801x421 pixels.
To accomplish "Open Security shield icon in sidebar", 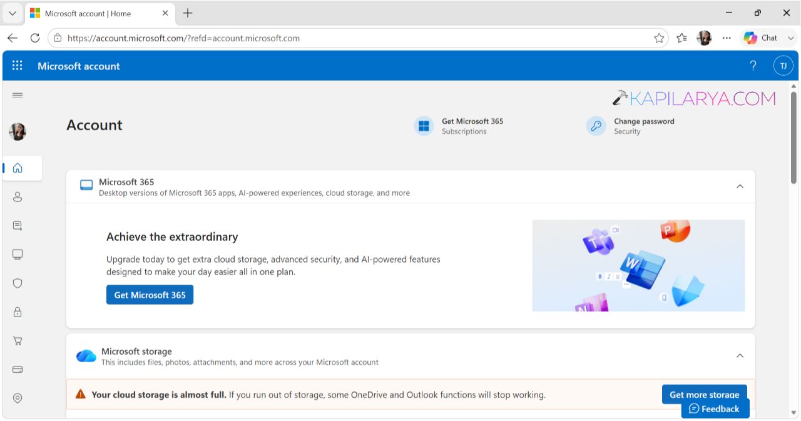I will tap(18, 283).
